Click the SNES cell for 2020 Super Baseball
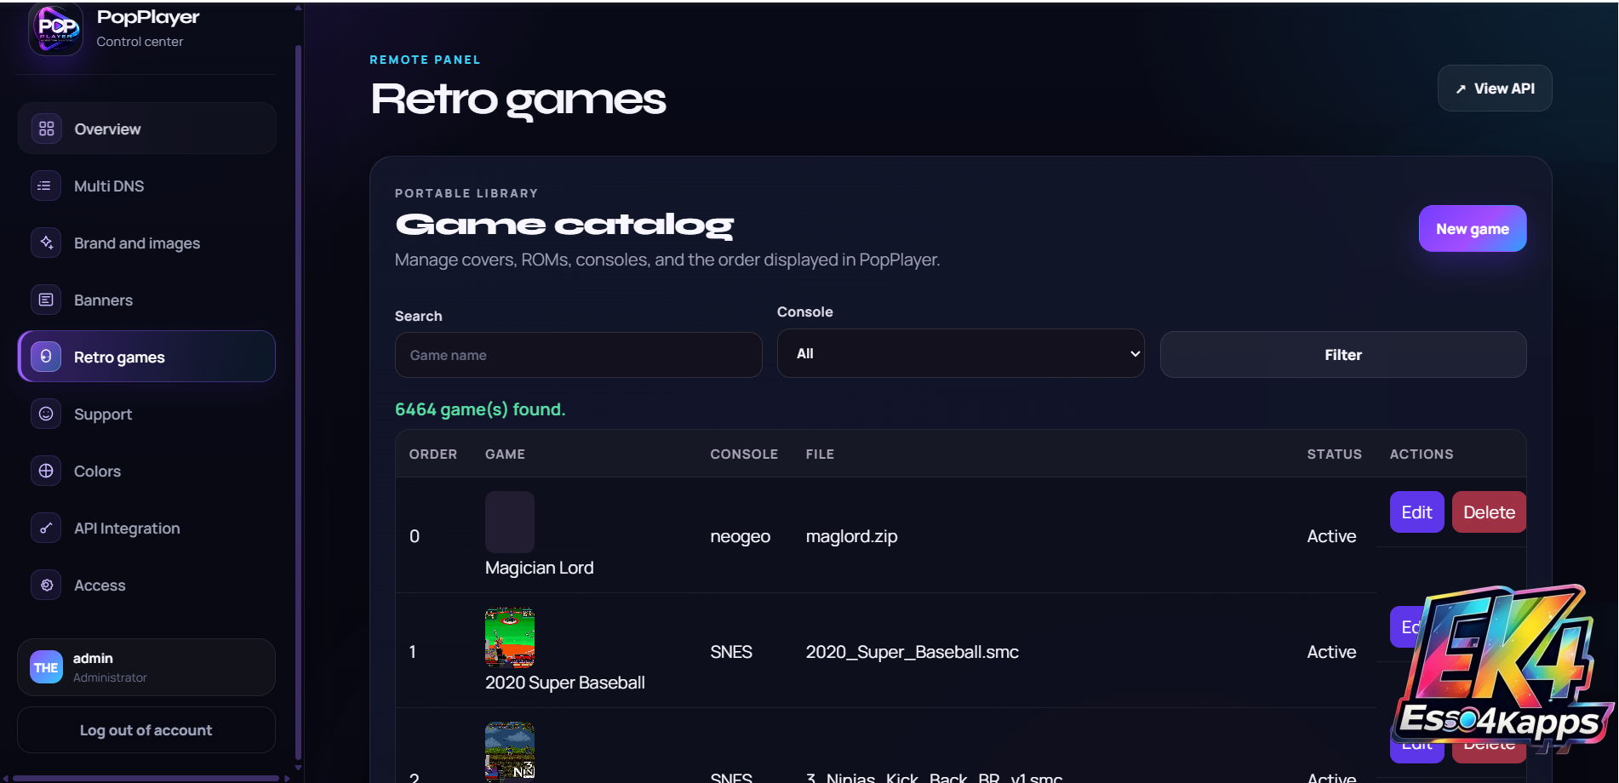The height and width of the screenshot is (783, 1619). pos(731,652)
